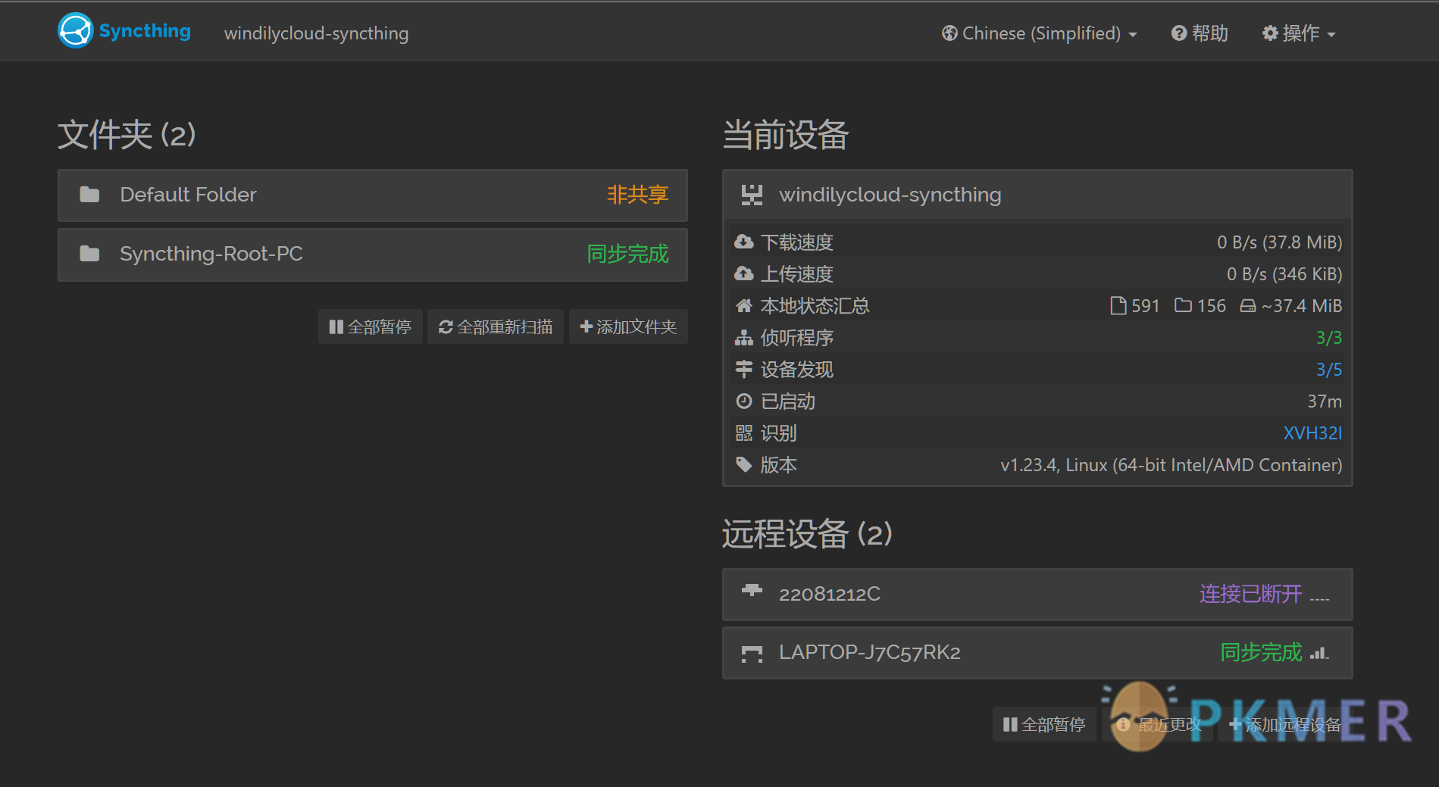Click the signal strength icon on LAPTOP-J7C57RK2
This screenshot has width=1439, height=787.
point(1319,652)
